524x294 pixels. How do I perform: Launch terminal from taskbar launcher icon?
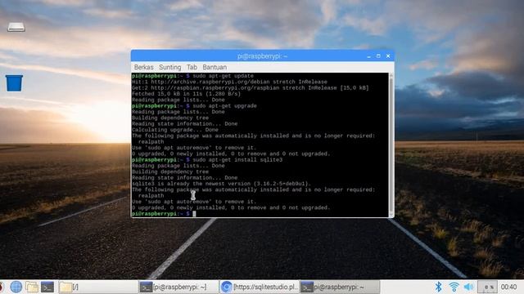(47, 287)
